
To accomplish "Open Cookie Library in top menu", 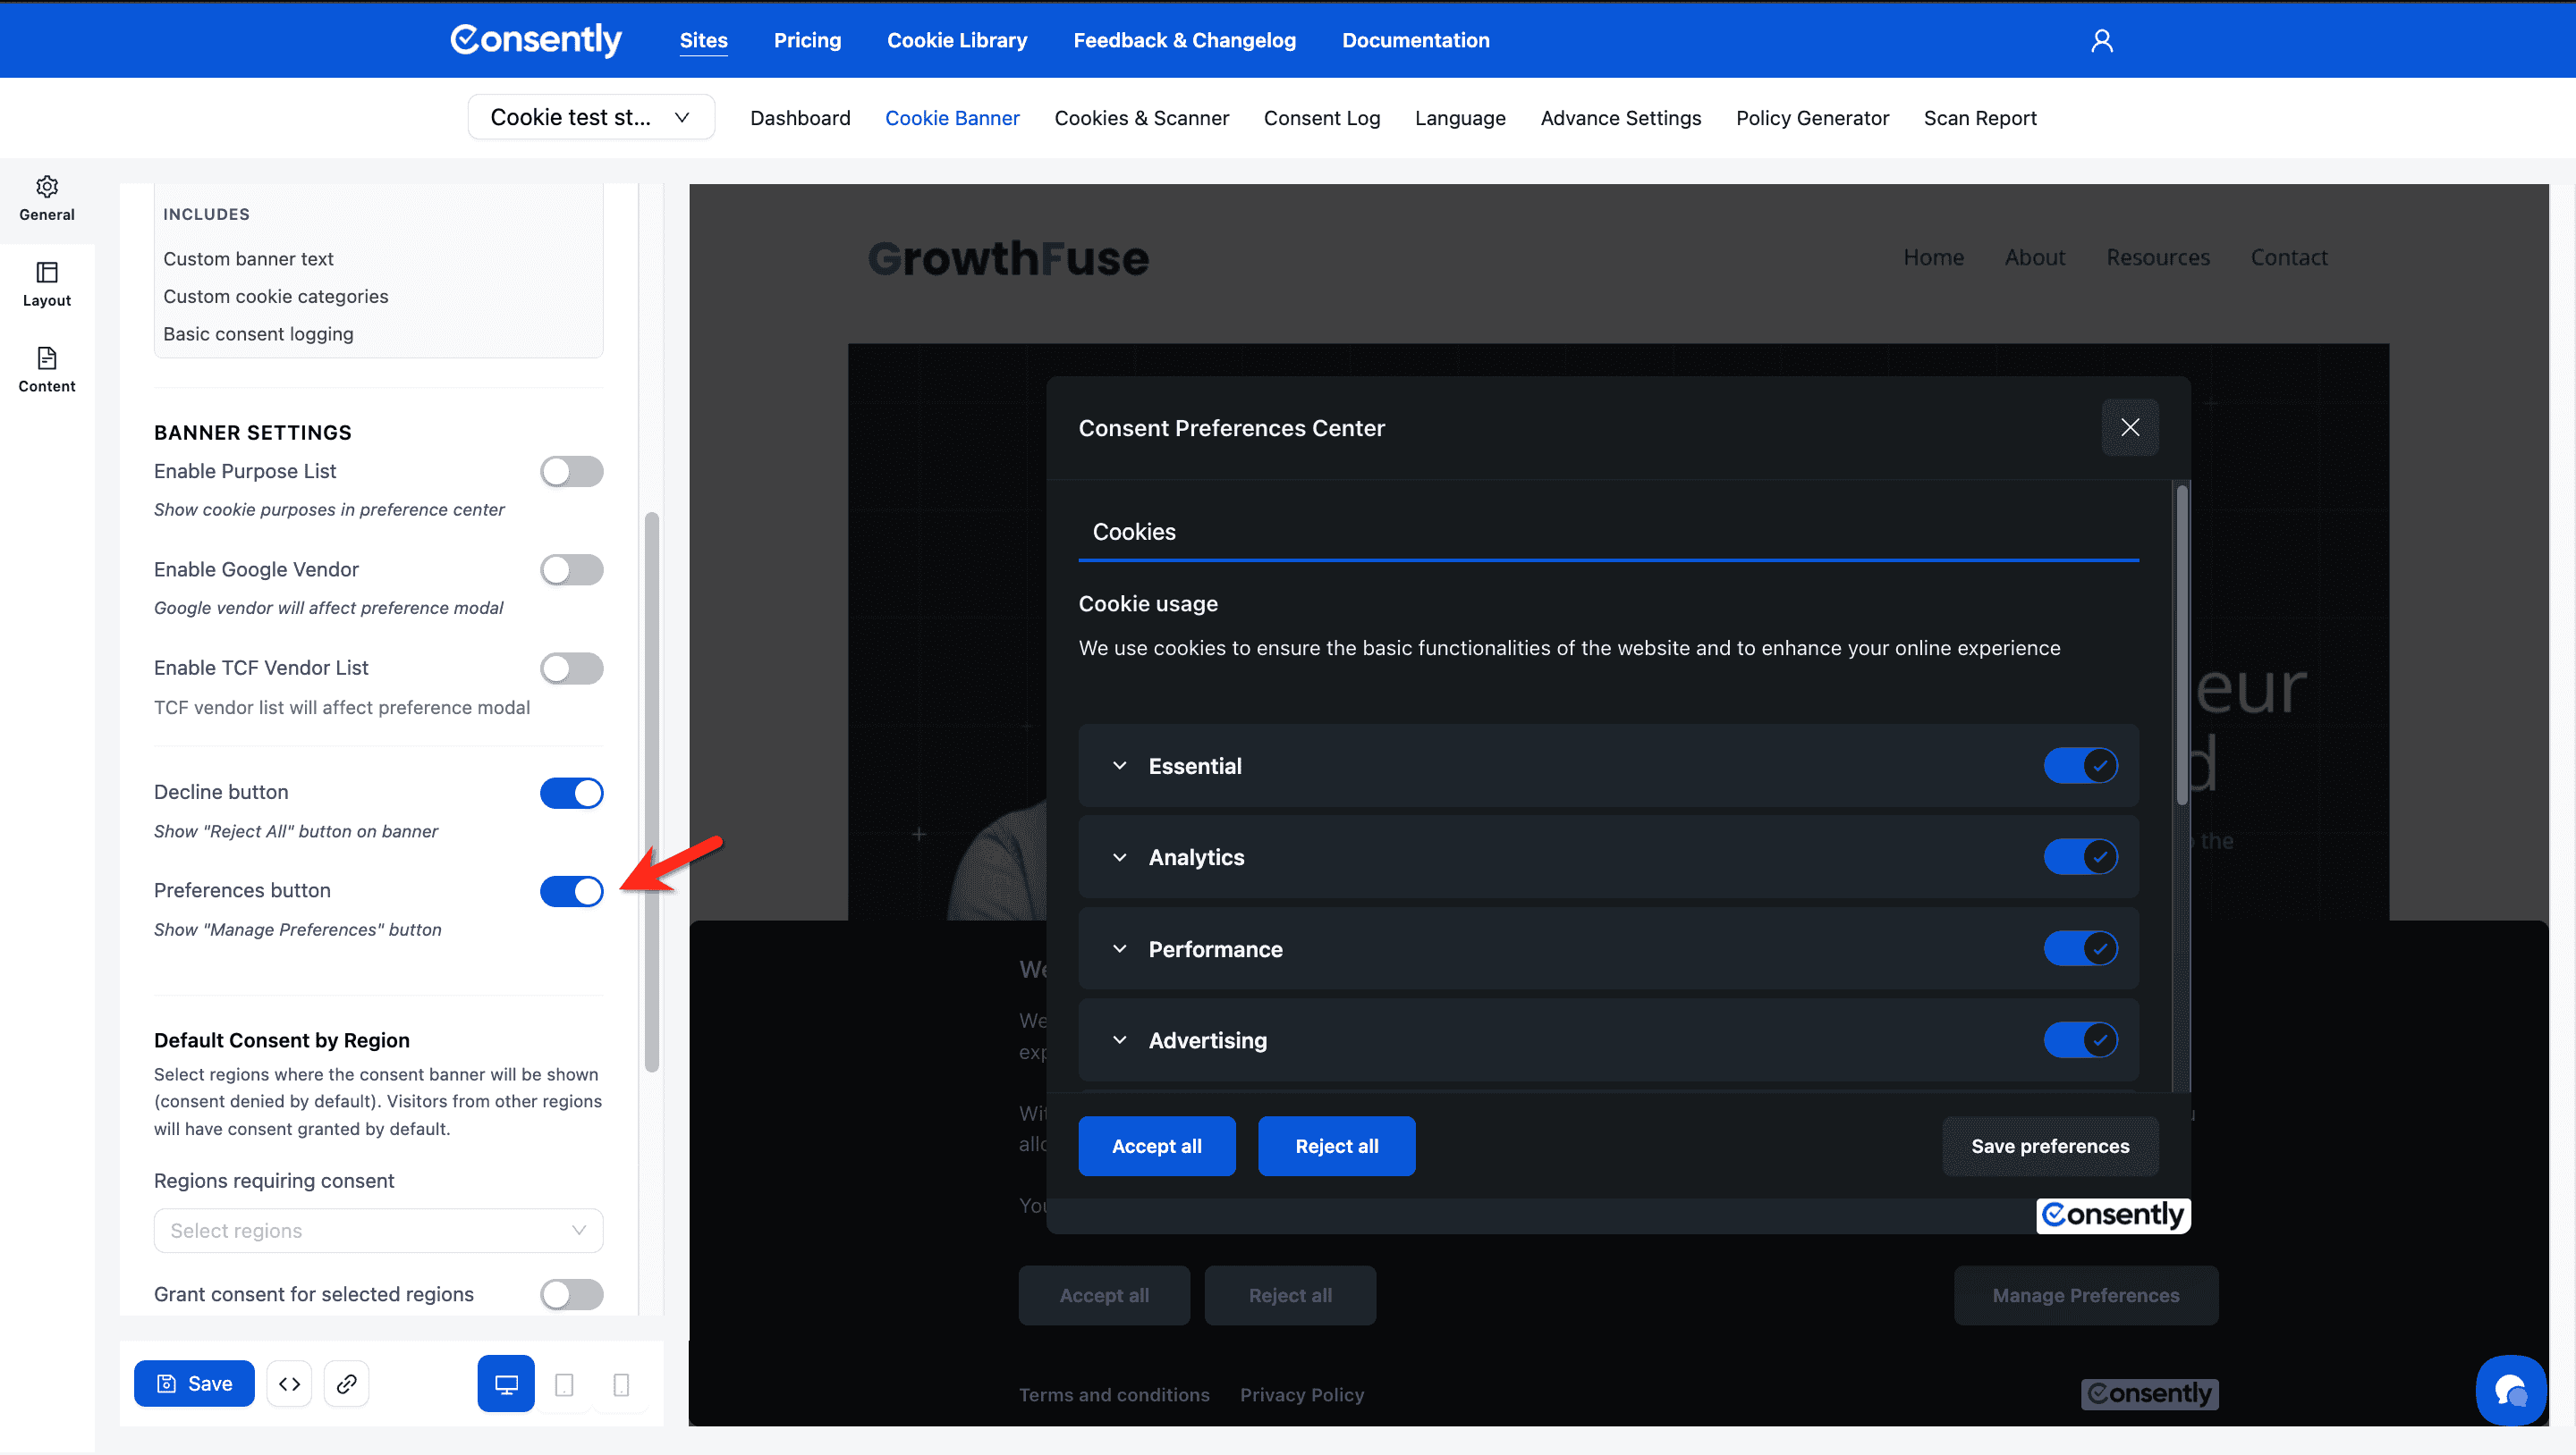I will (956, 40).
